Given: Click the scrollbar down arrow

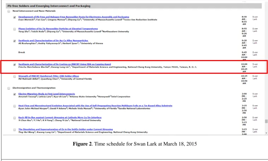Looking at the screenshot, I should click(x=266, y=133).
